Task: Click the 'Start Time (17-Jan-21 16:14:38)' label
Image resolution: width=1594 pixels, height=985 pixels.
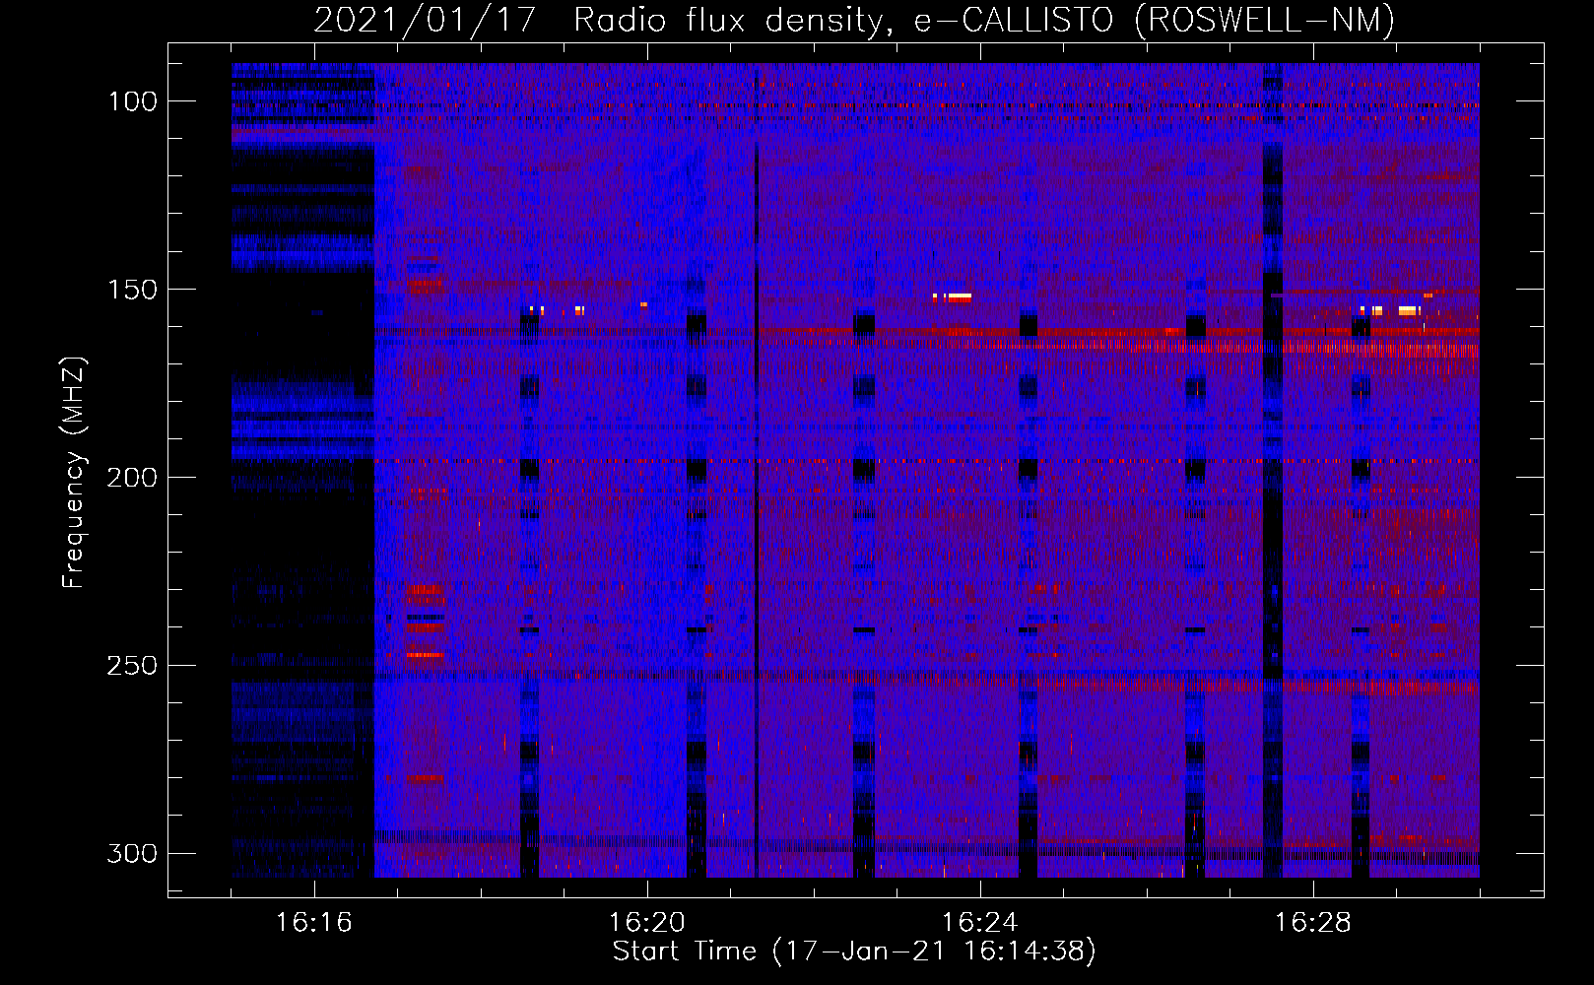Action: (854, 952)
